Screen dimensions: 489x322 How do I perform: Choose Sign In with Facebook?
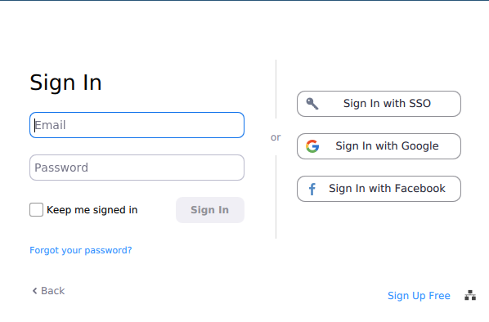pyautogui.click(x=379, y=189)
